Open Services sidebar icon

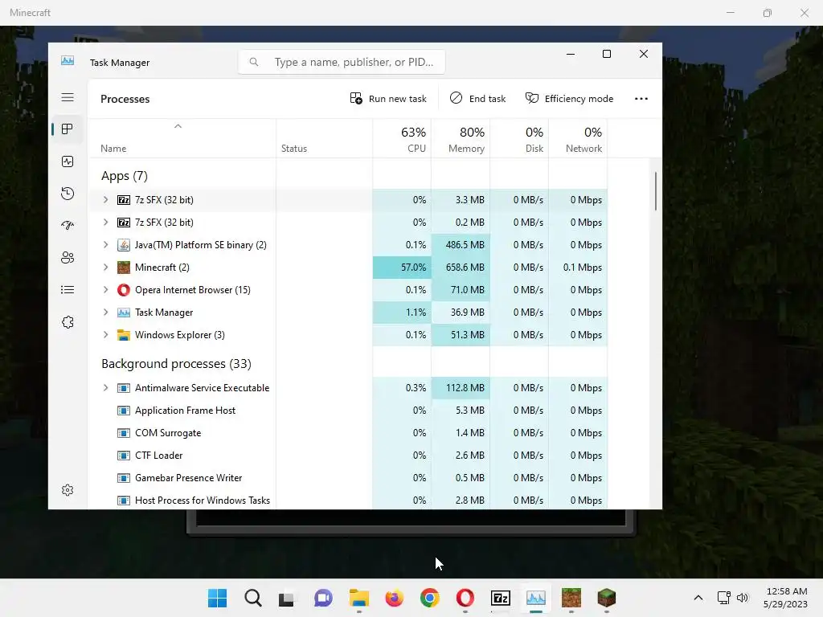68,322
